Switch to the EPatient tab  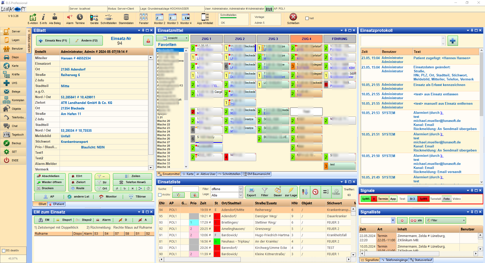(x=57, y=204)
